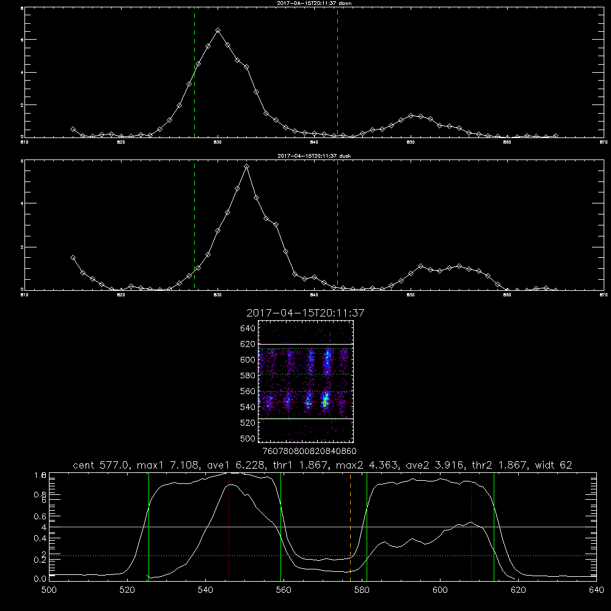Viewport: 611px width, 611px height.
Task: Click the highest peak marker on dawn curve
Action: (x=218, y=31)
